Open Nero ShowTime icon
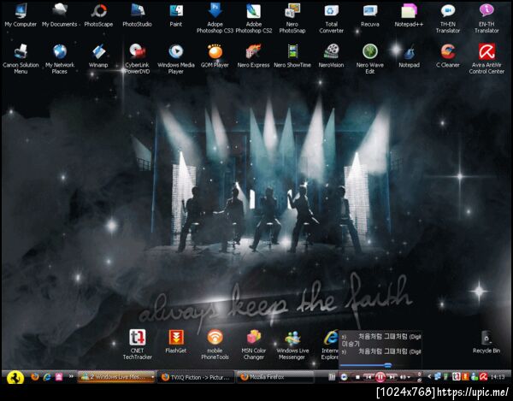The width and height of the screenshot is (513, 401). 292,56
